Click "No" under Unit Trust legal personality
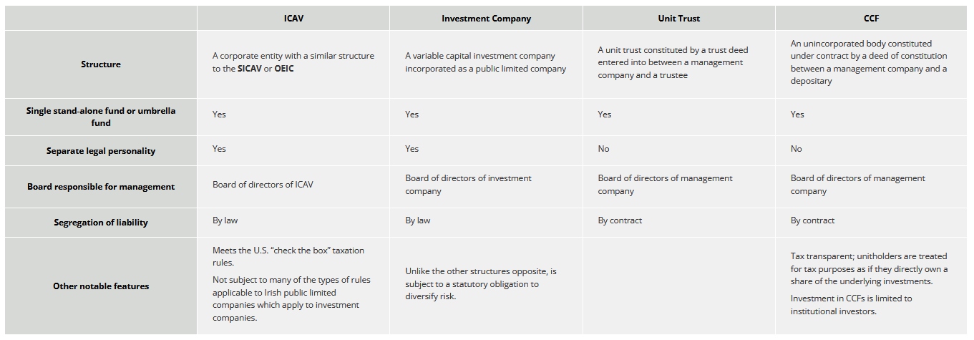The image size is (974, 340). [x=604, y=149]
